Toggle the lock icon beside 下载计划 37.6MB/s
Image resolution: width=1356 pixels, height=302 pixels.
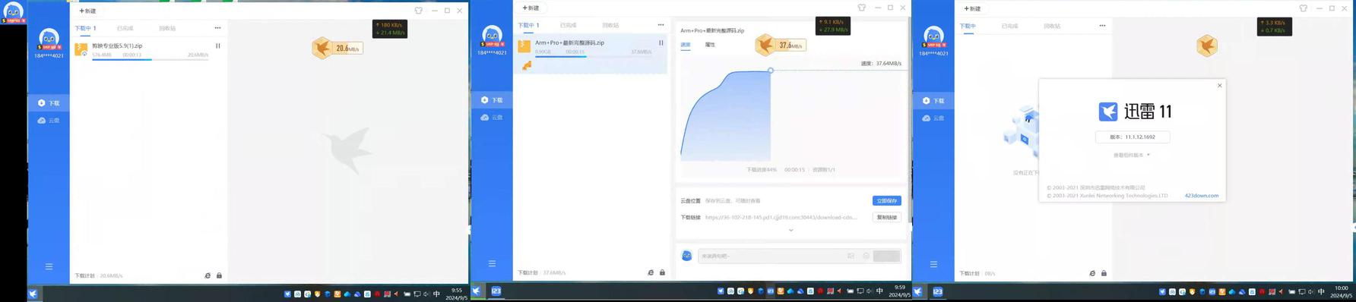(x=662, y=272)
